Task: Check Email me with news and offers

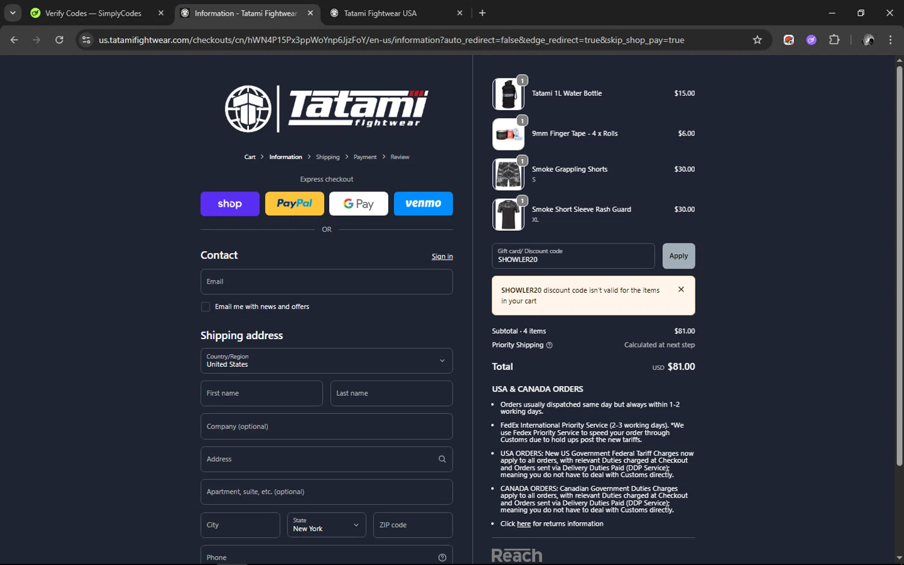Action: [206, 307]
